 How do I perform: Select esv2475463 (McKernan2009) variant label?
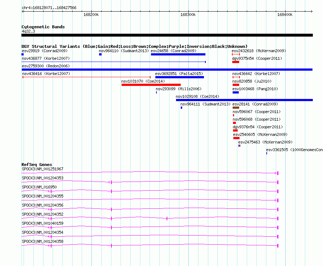click(x=265, y=142)
